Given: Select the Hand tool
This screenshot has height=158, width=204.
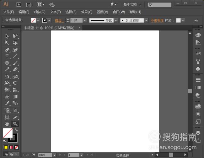Looking at the screenshot, I should 7,124.
